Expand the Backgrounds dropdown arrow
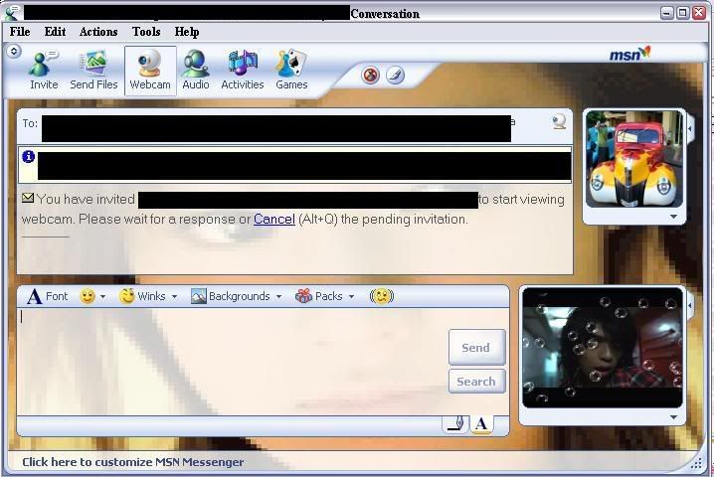The height and width of the screenshot is (477, 714). pyautogui.click(x=278, y=297)
